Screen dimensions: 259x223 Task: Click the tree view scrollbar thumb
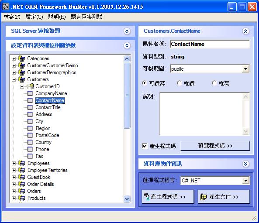click(127, 96)
